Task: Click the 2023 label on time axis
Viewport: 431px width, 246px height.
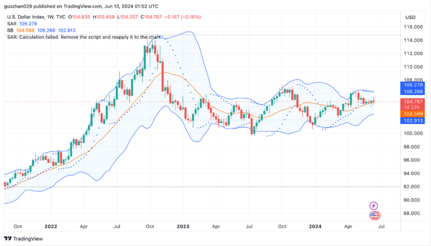Action: tap(183, 226)
